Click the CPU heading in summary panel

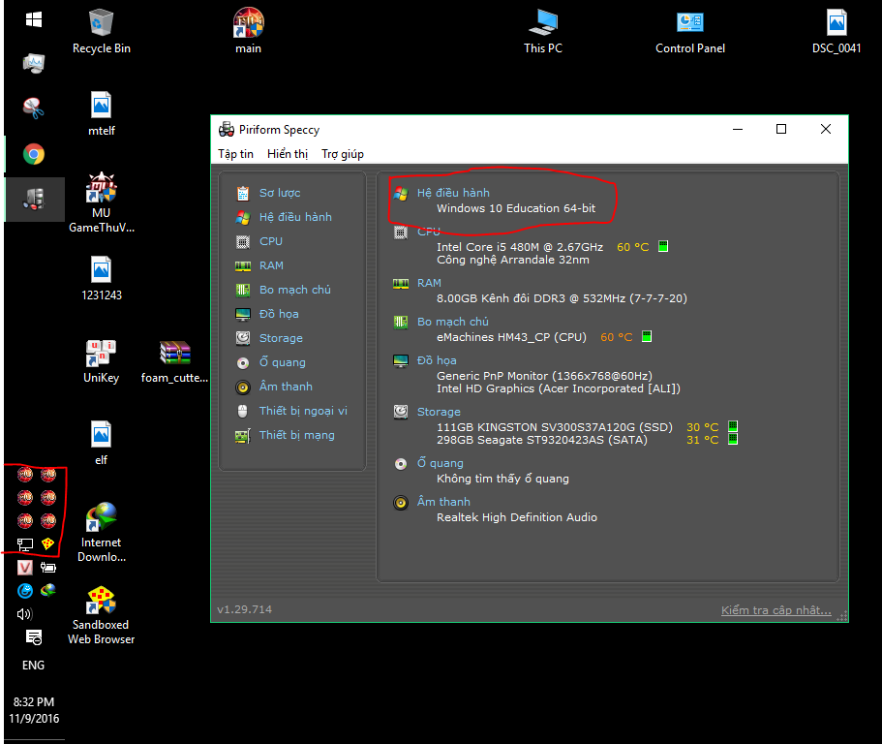click(x=428, y=232)
